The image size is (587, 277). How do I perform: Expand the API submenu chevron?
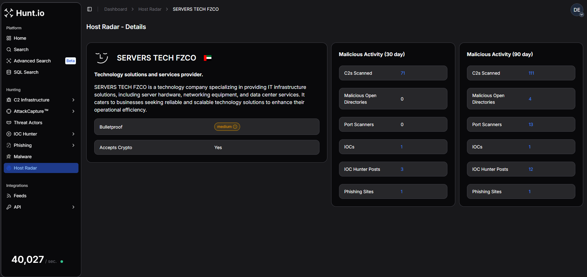(73, 207)
